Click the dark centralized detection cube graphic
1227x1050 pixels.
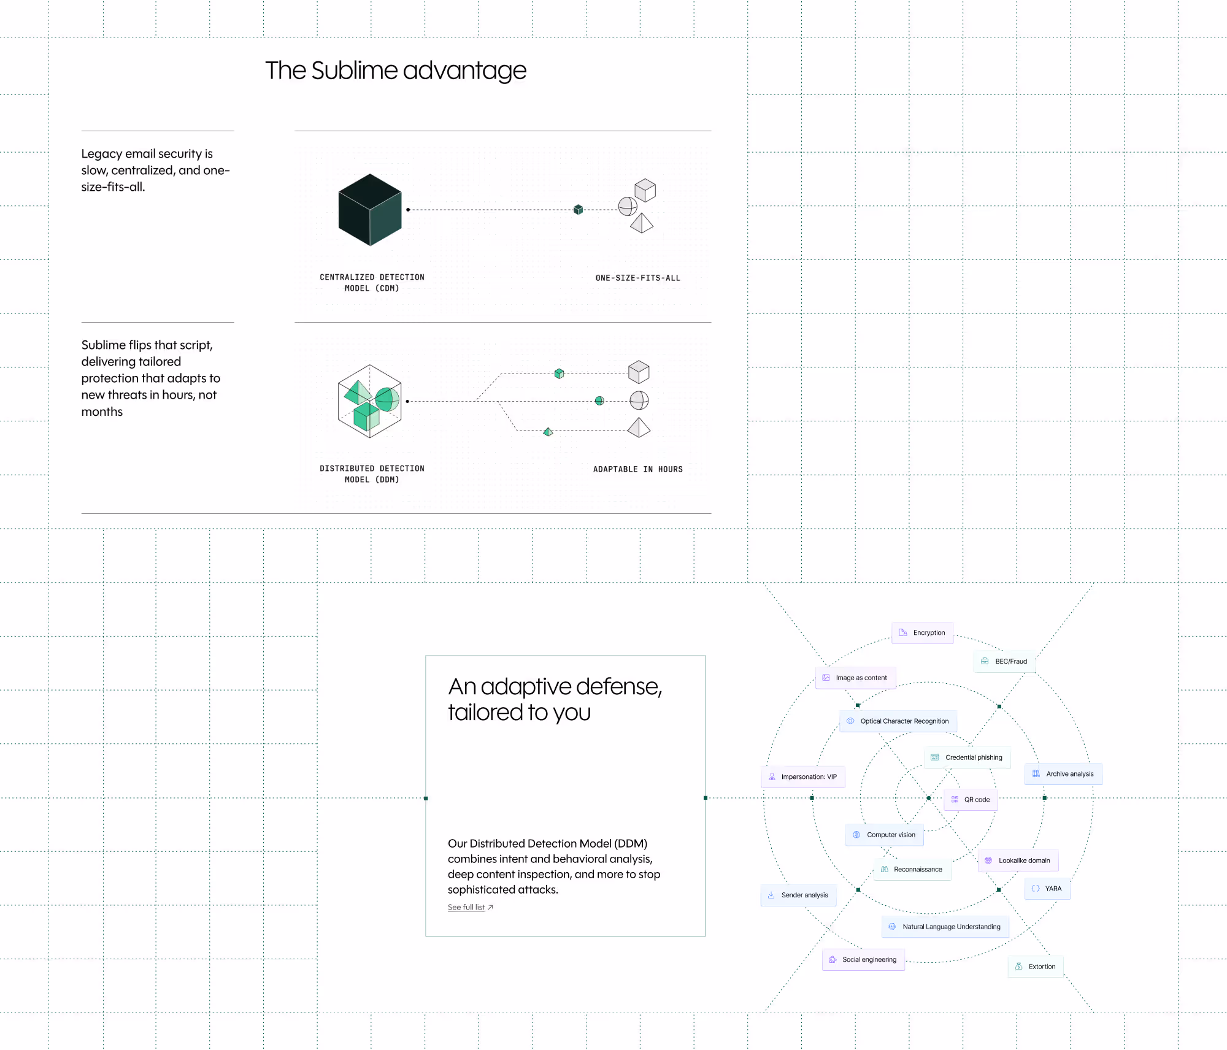click(x=370, y=210)
